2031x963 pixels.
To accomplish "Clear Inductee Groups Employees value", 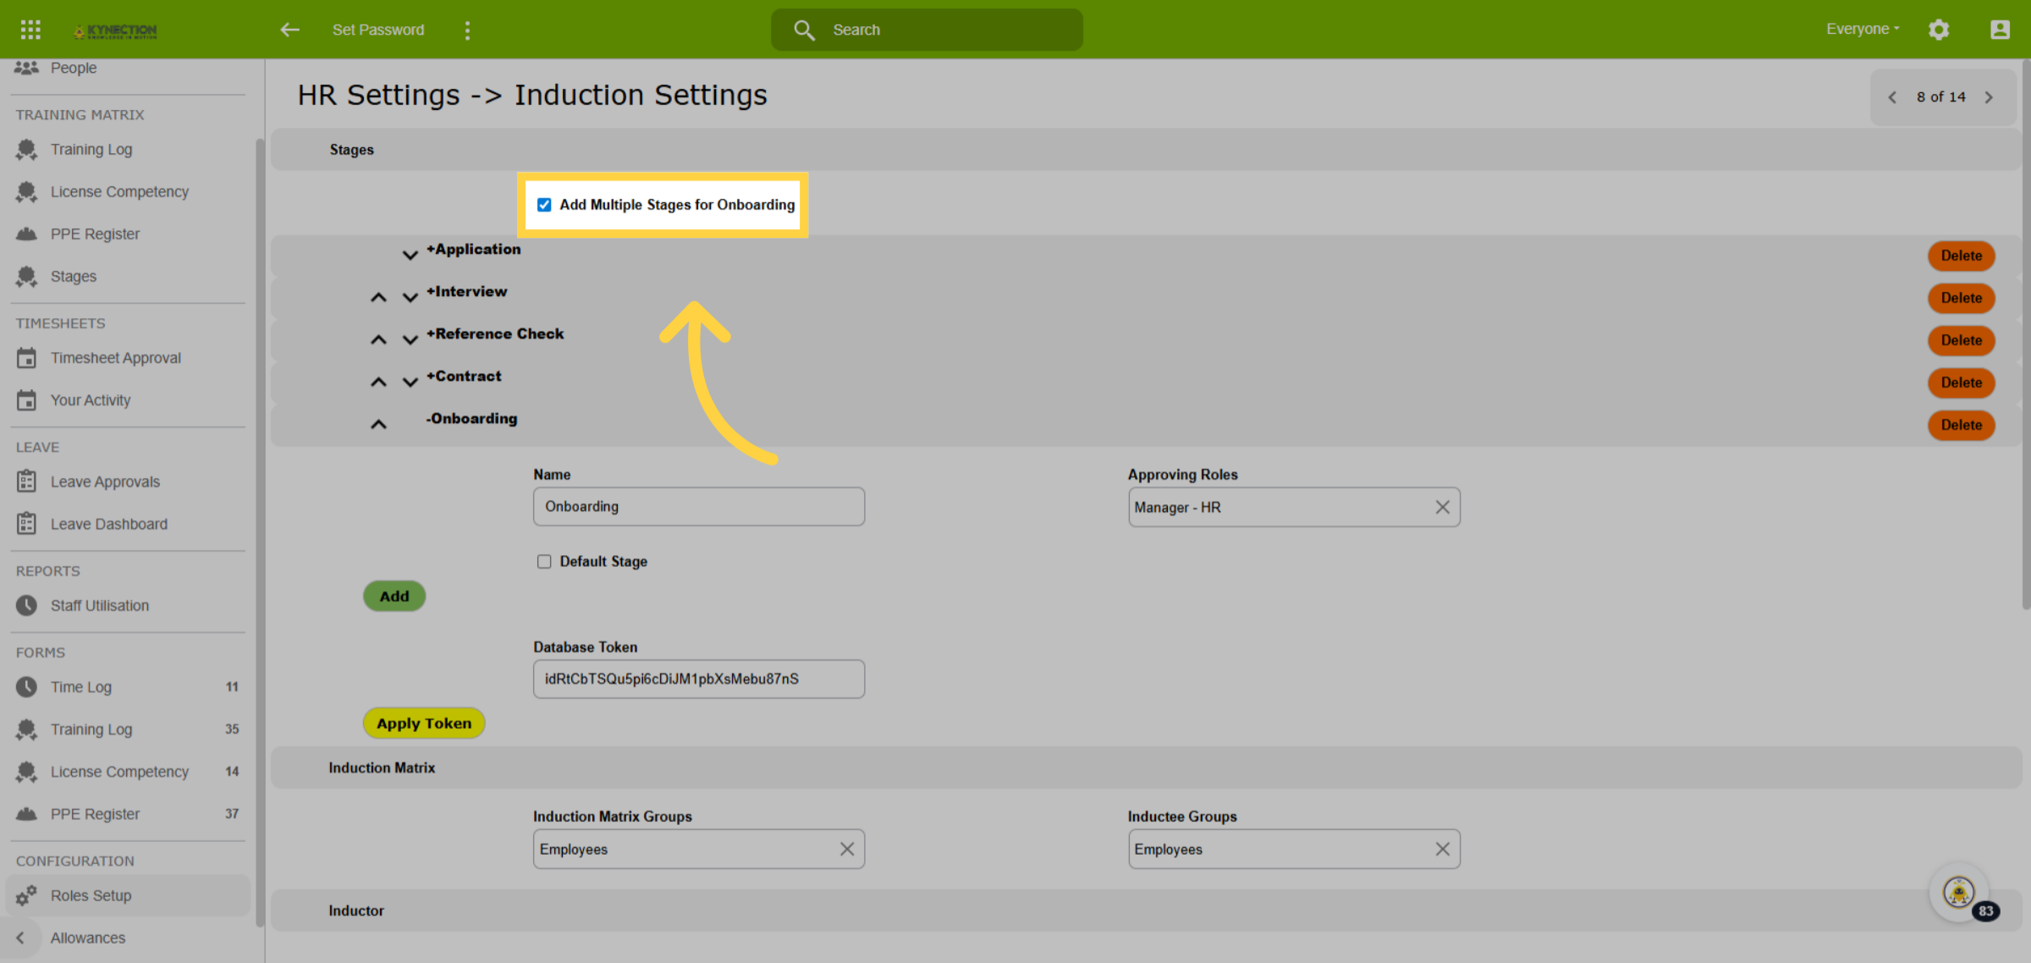I will point(1443,849).
